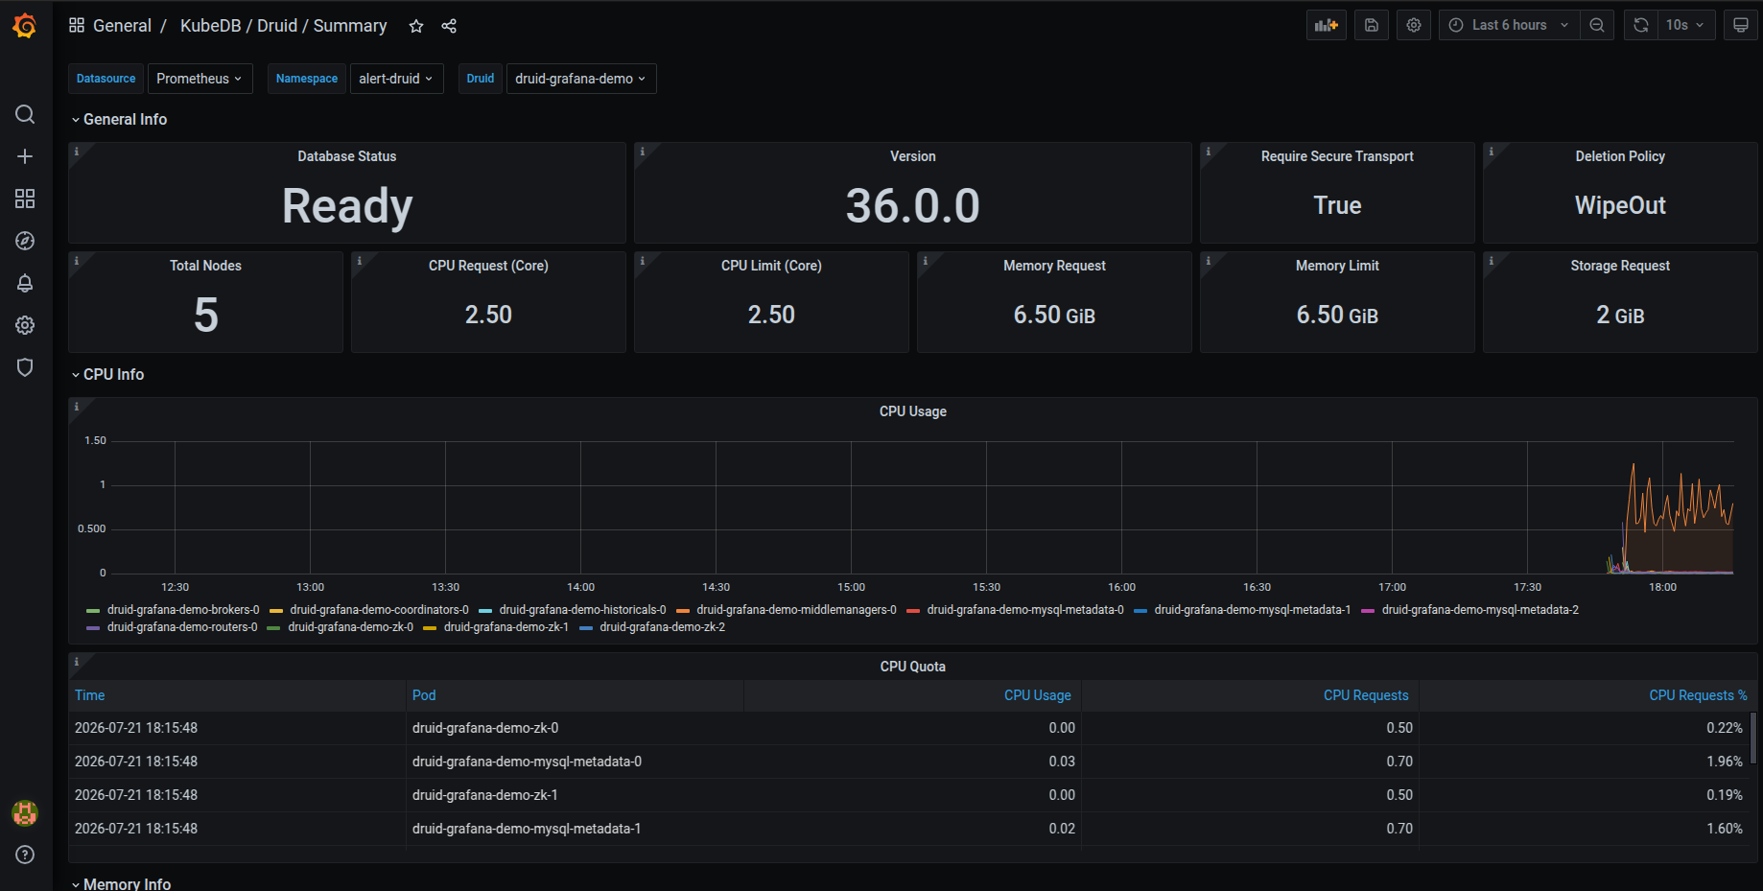1763x891 pixels.
Task: Collapse the CPU Info row
Action: [x=107, y=374]
